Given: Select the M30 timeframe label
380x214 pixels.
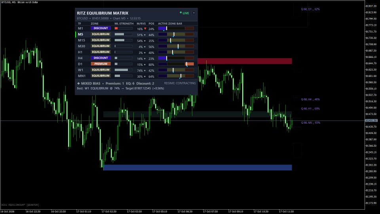Looking at the screenshot, I should pos(82,46).
